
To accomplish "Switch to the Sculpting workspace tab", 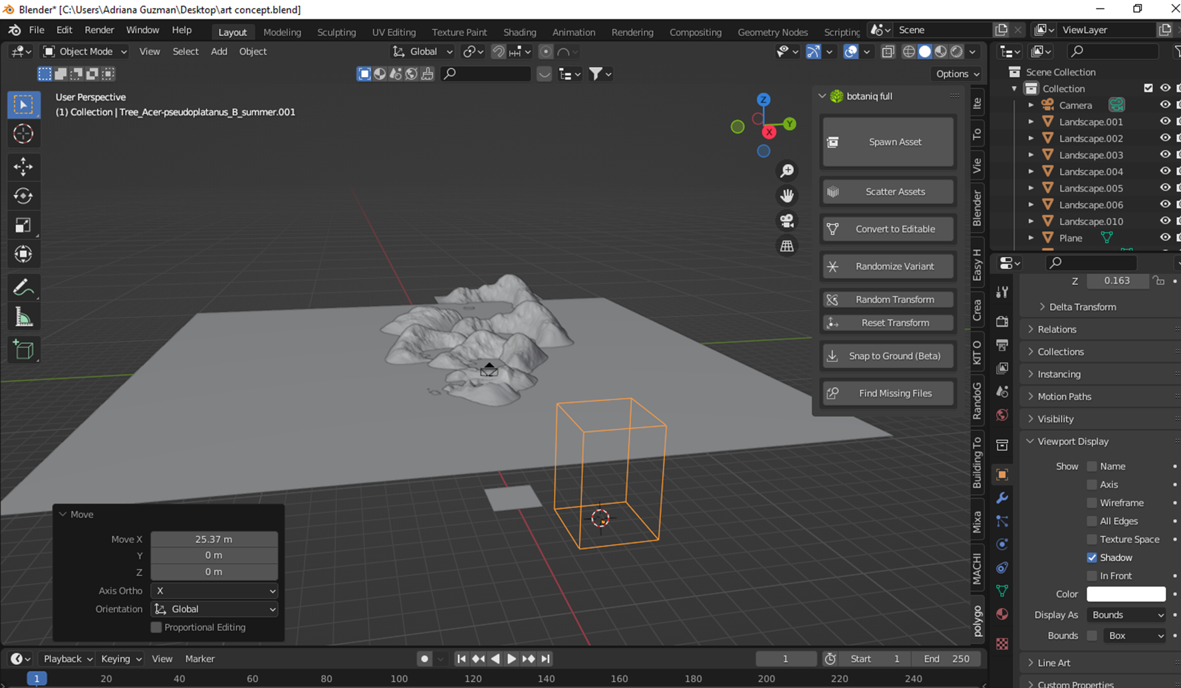I will pos(336,32).
